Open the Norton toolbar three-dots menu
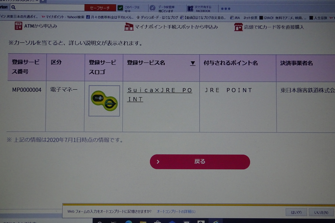Screen dimensions: 335x223 pyautogui.click(x=226, y=9)
